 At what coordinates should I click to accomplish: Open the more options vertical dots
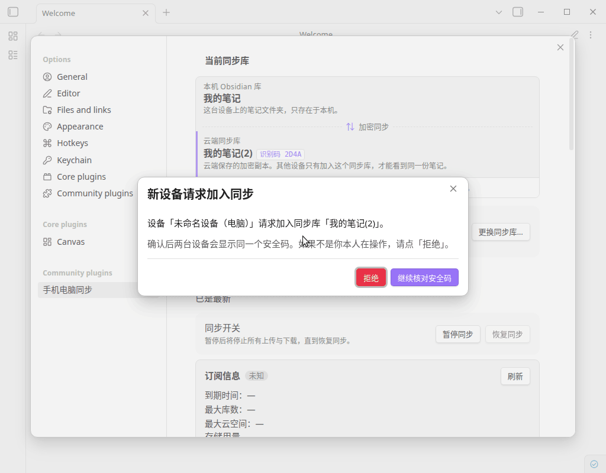[590, 35]
